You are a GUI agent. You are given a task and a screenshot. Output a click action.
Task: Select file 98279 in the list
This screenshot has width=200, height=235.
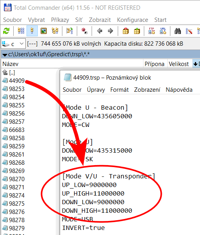(17, 228)
